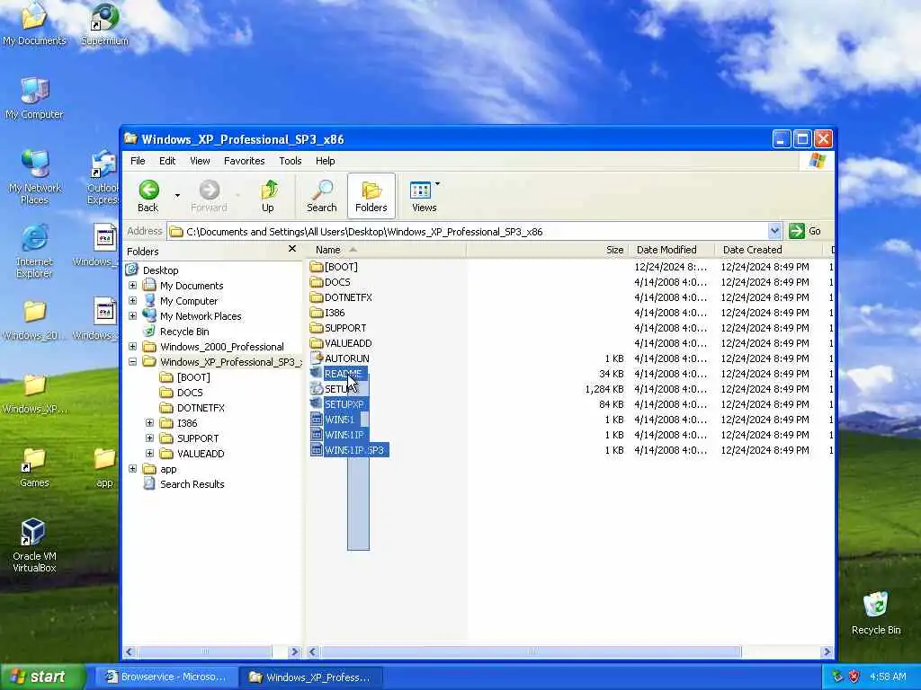Image resolution: width=921 pixels, height=690 pixels.
Task: Select Recycle Bin in folder tree
Action: [x=183, y=332]
